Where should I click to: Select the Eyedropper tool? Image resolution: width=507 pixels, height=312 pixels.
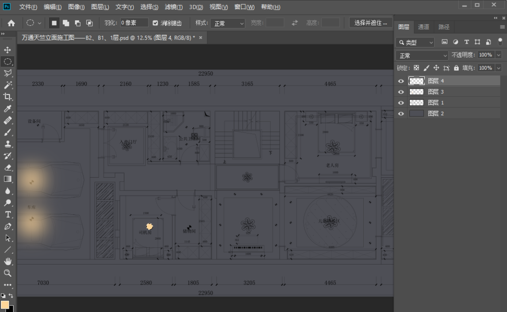tap(8, 109)
